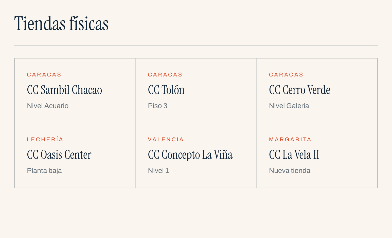Click the Nivel 1 location text
The image size is (392, 238).
(x=158, y=171)
